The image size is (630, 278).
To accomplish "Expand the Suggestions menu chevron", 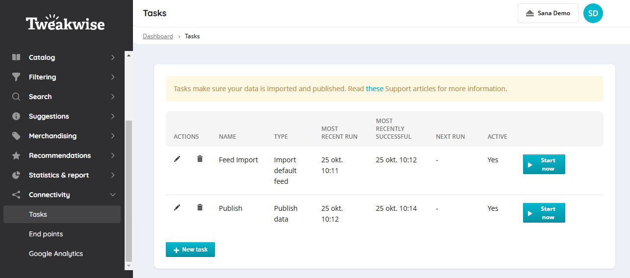I will [x=113, y=116].
